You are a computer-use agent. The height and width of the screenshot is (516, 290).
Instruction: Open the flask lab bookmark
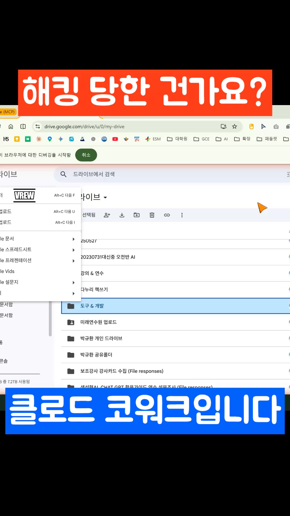[82, 139]
